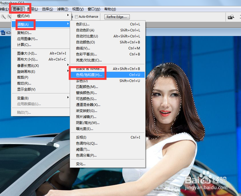Open 渐变映射(G)... adjustment
The width and height of the screenshot is (241, 196).
coord(107,111)
